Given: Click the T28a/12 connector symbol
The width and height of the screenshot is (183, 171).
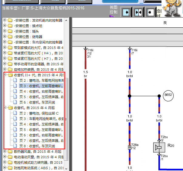Looking at the screenshot, I should point(130,147).
